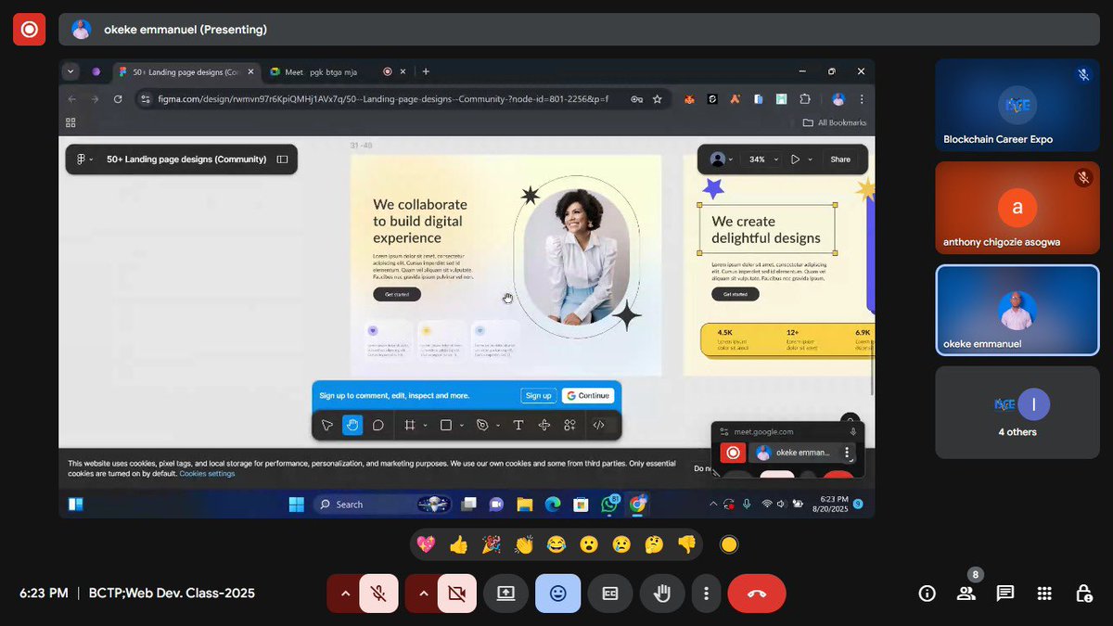The height and width of the screenshot is (626, 1113).
Task: Pick the reaction skin tone swatch
Action: point(729,544)
